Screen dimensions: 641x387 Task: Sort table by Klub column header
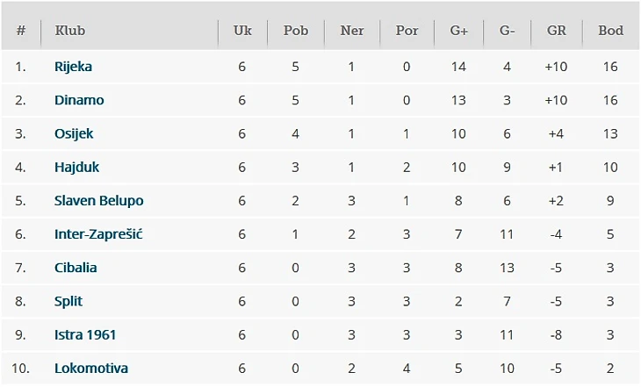pyautogui.click(x=70, y=31)
